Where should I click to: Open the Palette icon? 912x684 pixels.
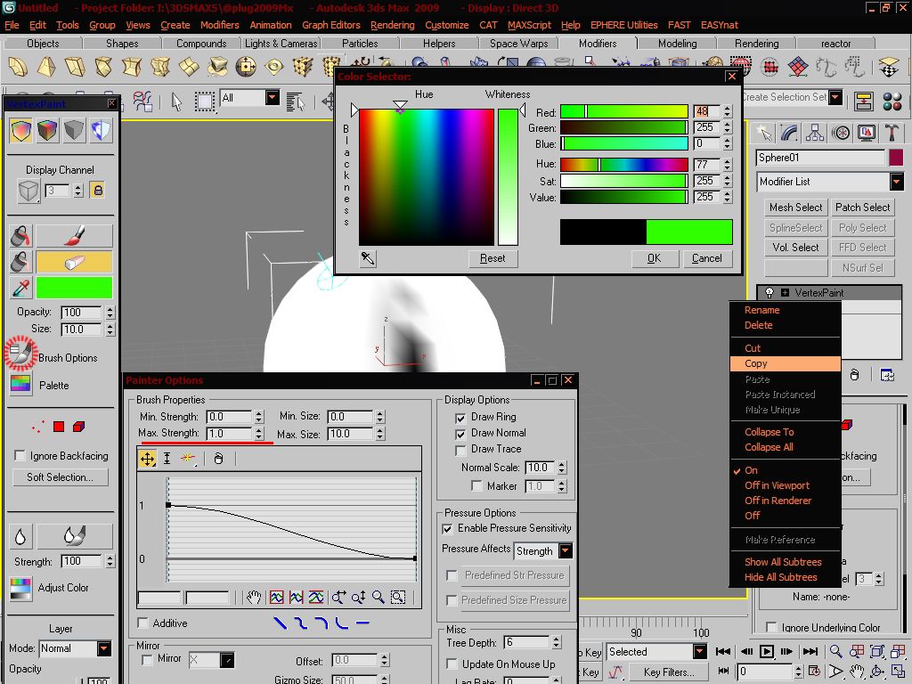coord(21,385)
